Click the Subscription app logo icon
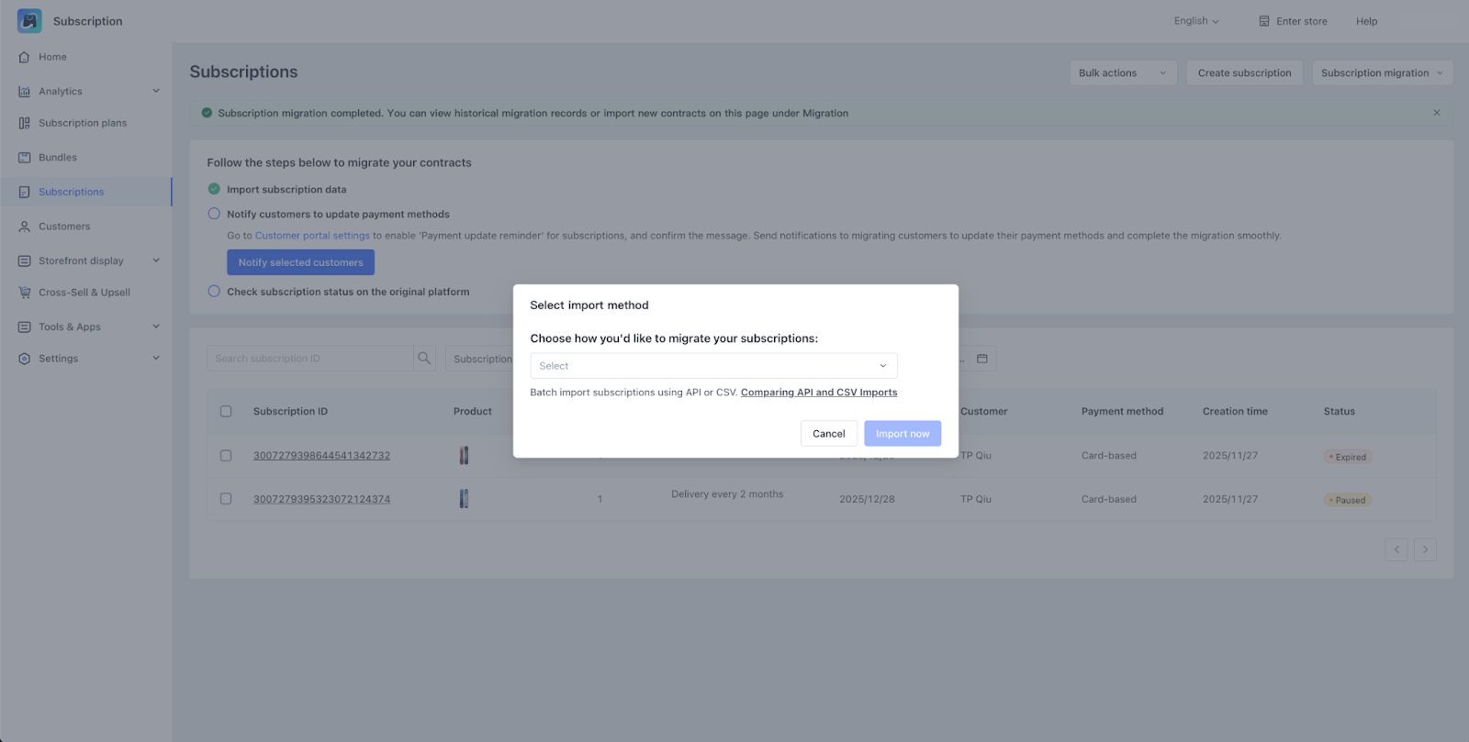 pyautogui.click(x=29, y=21)
